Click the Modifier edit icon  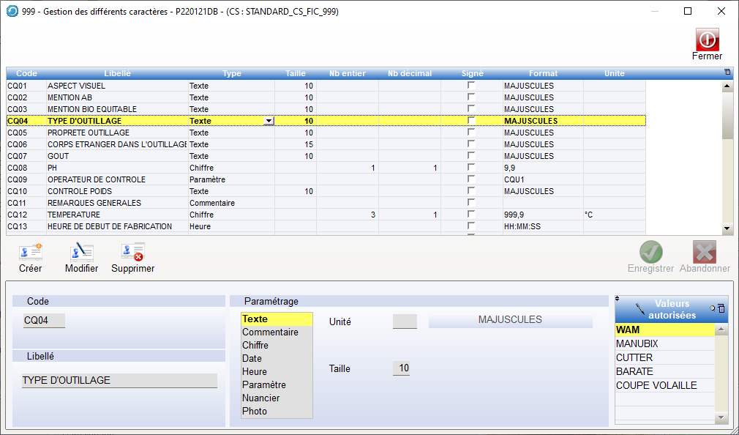[x=81, y=253]
